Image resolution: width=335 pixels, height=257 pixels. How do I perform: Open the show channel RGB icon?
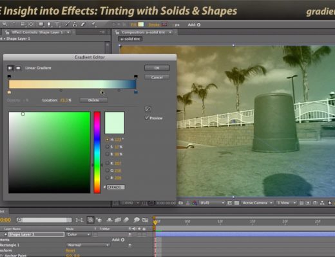tap(195, 203)
